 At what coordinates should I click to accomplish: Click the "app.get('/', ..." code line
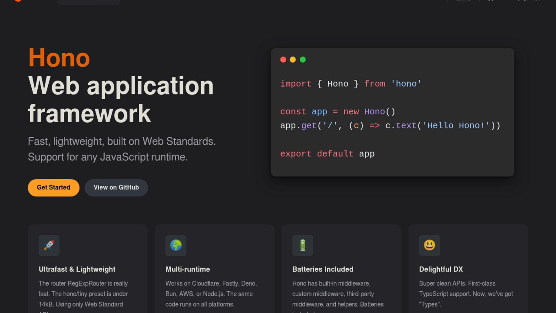point(390,125)
